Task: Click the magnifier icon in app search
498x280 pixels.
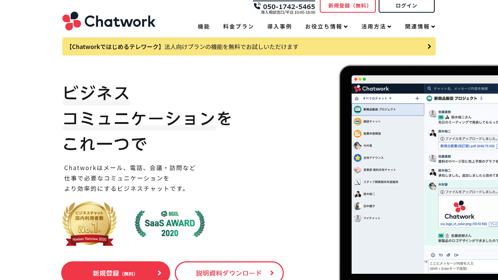Action: 429,88
